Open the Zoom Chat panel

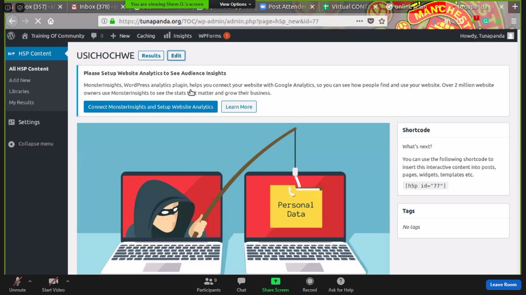[241, 284]
